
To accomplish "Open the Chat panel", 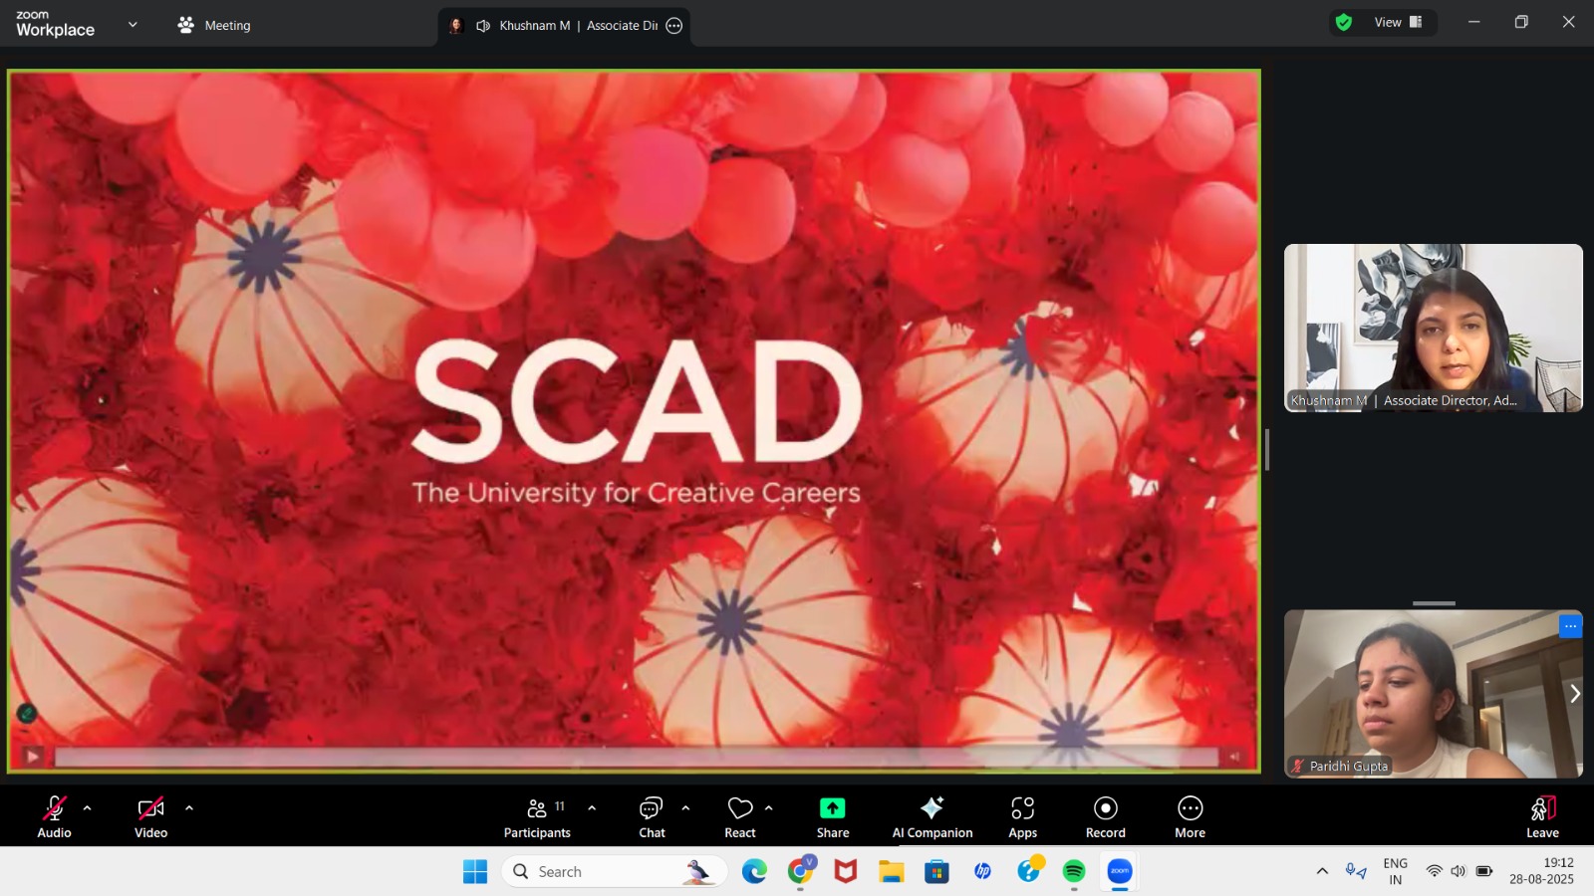I will coord(652,816).
